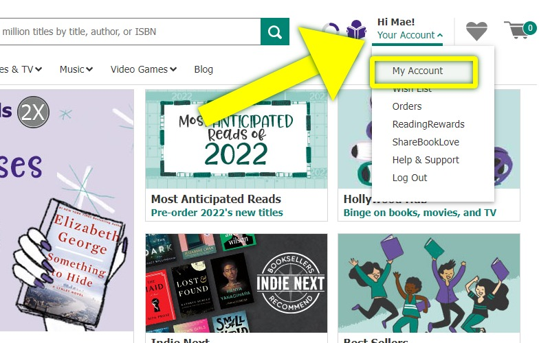Select My Account from the menu
This screenshot has height=343, width=550.
(x=417, y=71)
